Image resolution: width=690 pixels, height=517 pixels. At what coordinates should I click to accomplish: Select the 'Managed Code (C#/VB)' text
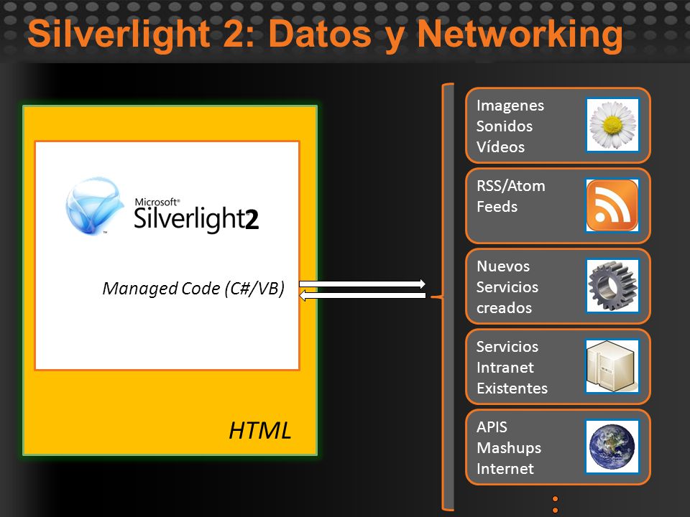point(193,289)
